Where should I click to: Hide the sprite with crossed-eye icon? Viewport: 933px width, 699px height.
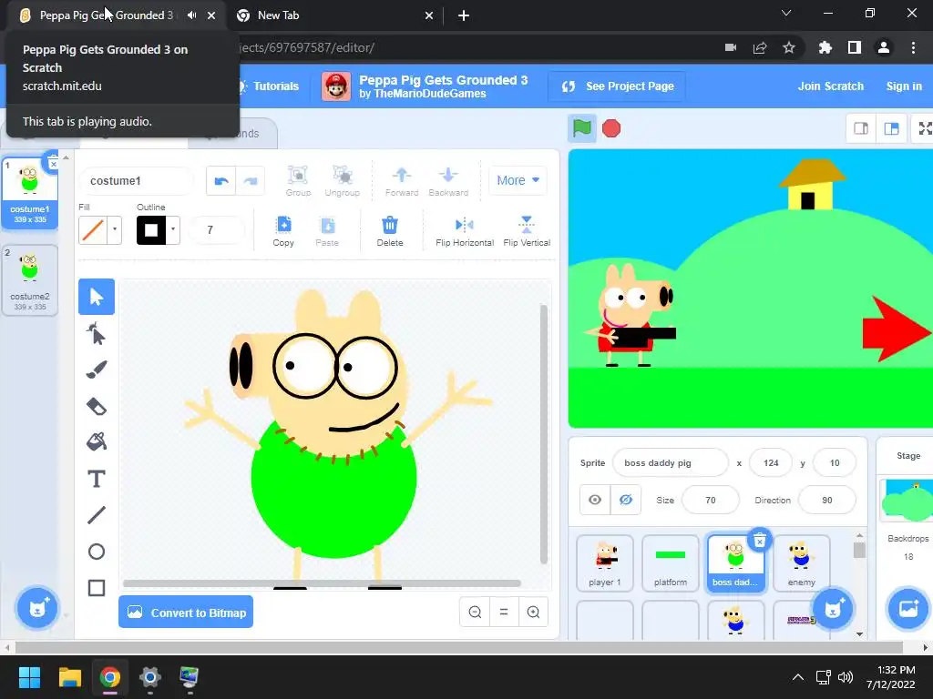coord(625,500)
